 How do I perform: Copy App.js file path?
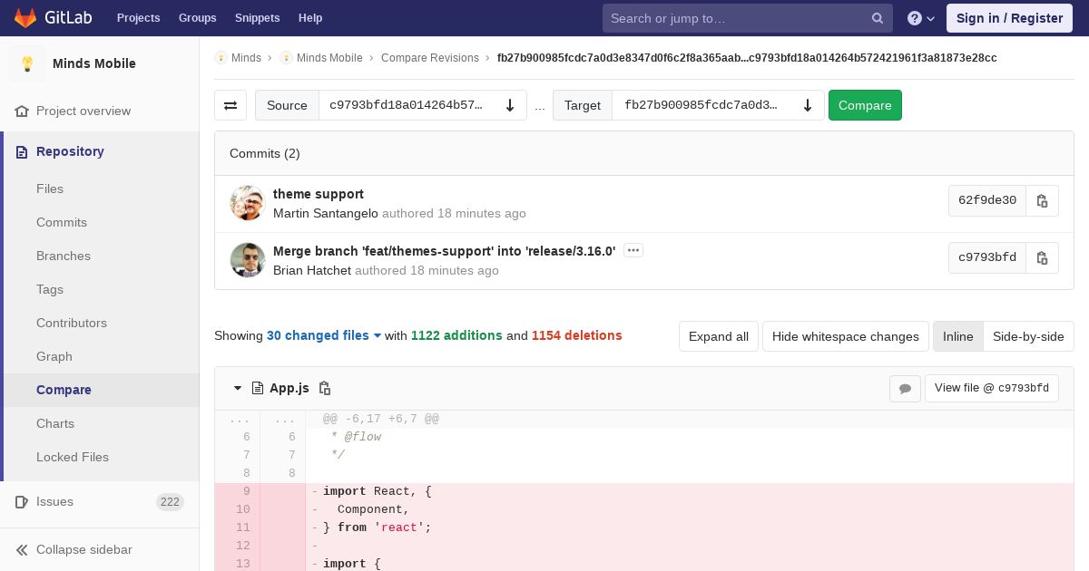(x=325, y=388)
